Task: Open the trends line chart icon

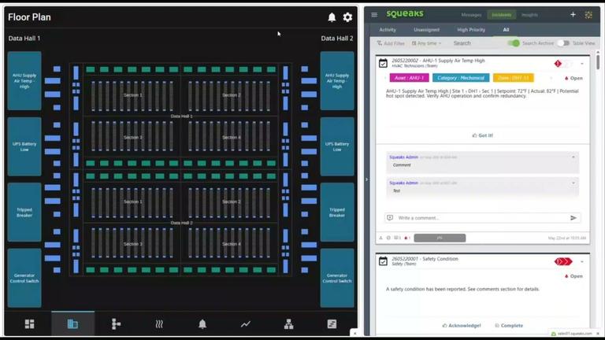Action: (246, 324)
